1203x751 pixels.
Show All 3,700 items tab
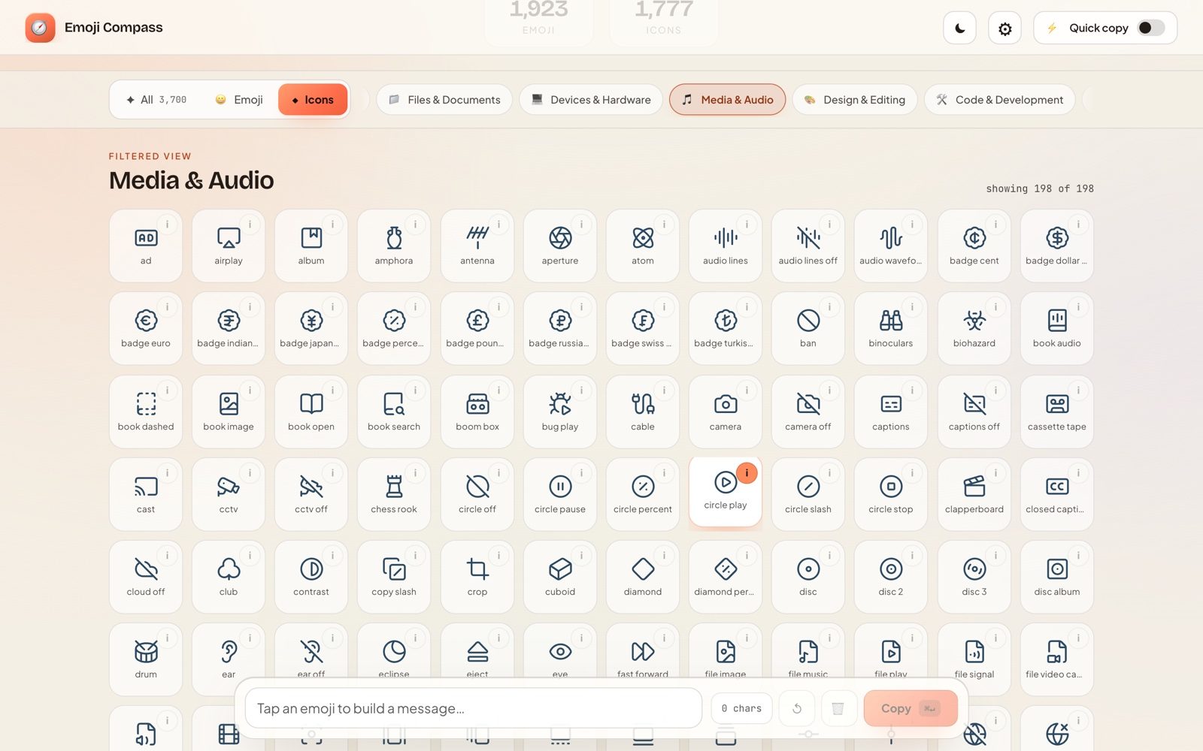pyautogui.click(x=156, y=100)
